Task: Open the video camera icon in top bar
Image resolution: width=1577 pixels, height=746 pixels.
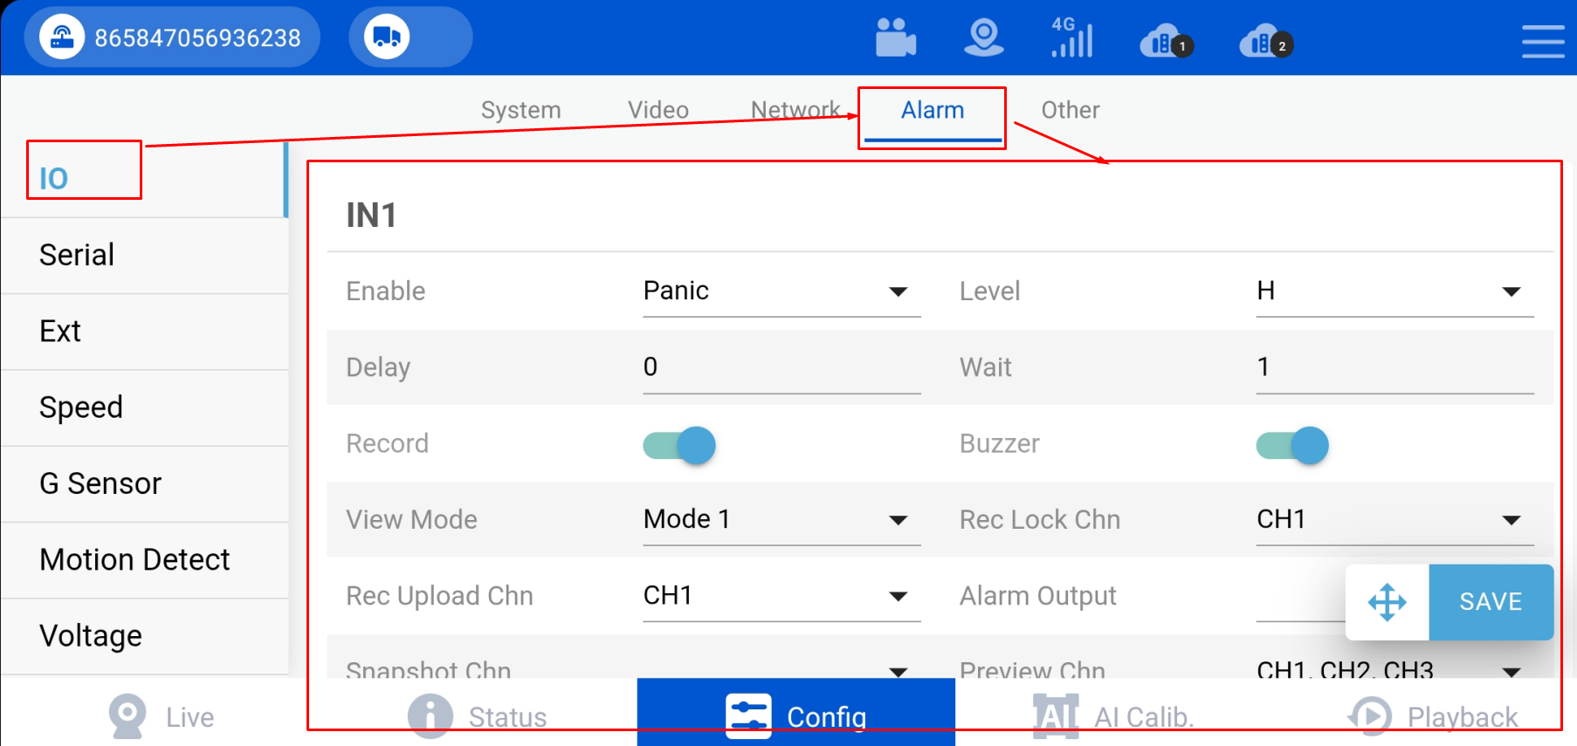Action: pos(896,38)
